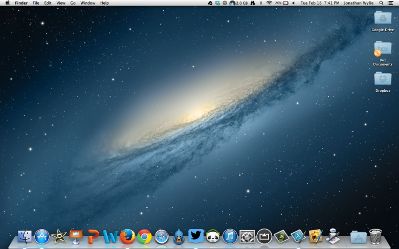Screen dimensions: 399x249
Task: Open System Preferences from the dock
Action: tap(247, 236)
